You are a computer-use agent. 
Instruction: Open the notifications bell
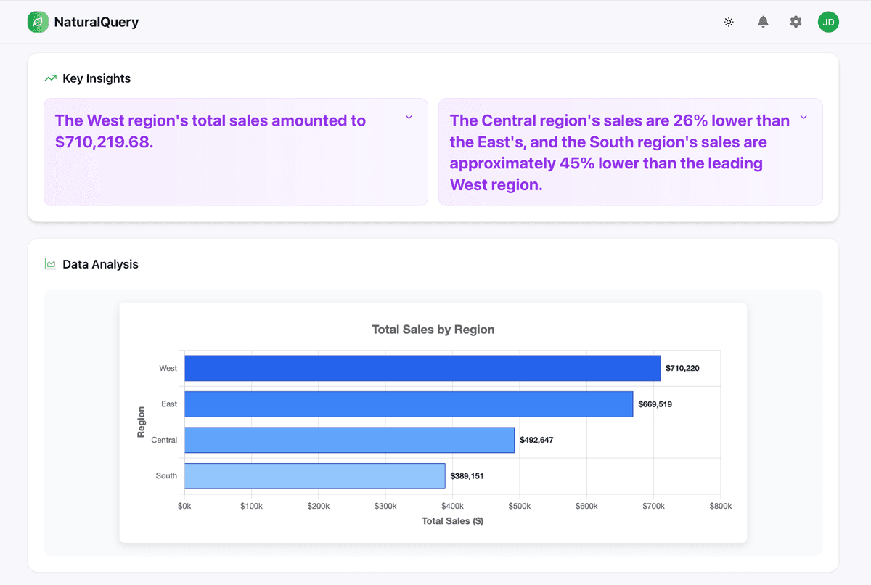pyautogui.click(x=763, y=22)
